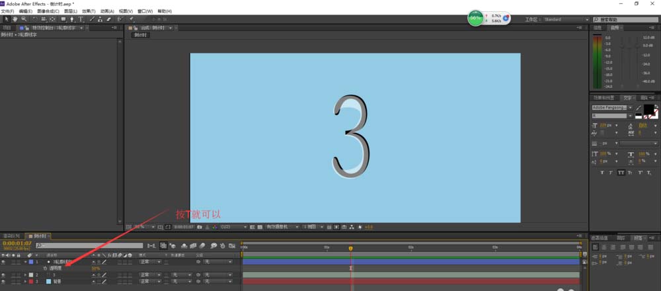The image size is (661, 291).
Task: Select the Brush tool
Action: [93, 19]
